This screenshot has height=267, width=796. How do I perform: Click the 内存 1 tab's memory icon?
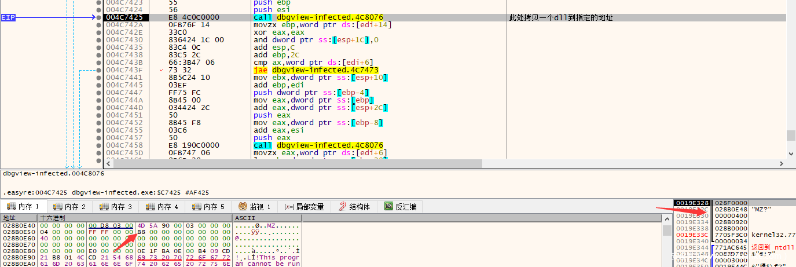click(10, 207)
